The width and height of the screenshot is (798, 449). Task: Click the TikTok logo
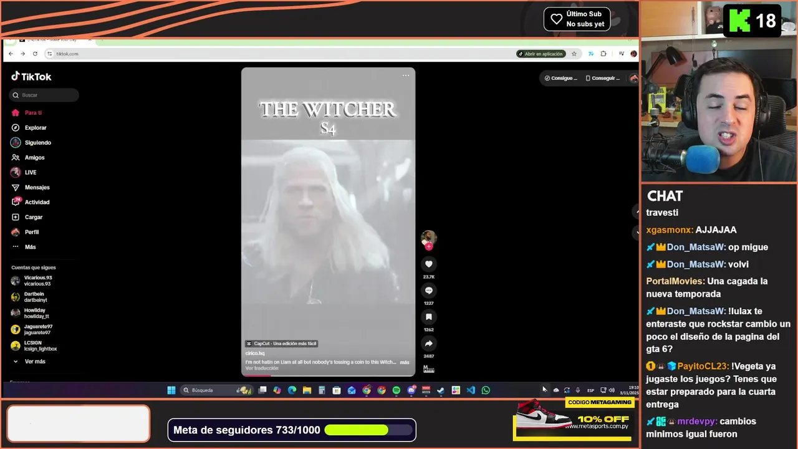[x=31, y=77]
